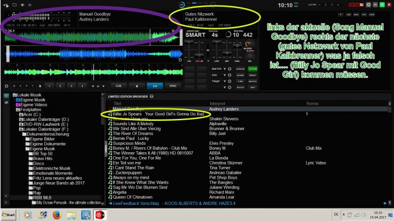Adjust the VOL fader
The width and height of the screenshot is (394, 221).
click(x=189, y=50)
